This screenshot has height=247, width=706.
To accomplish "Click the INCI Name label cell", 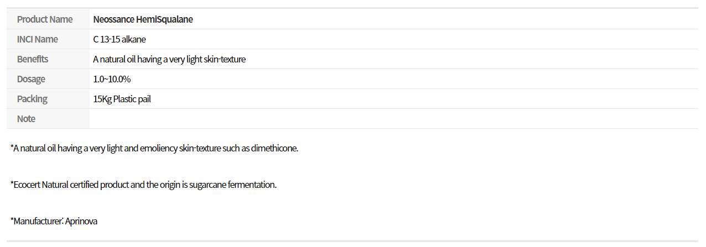I will pos(48,39).
